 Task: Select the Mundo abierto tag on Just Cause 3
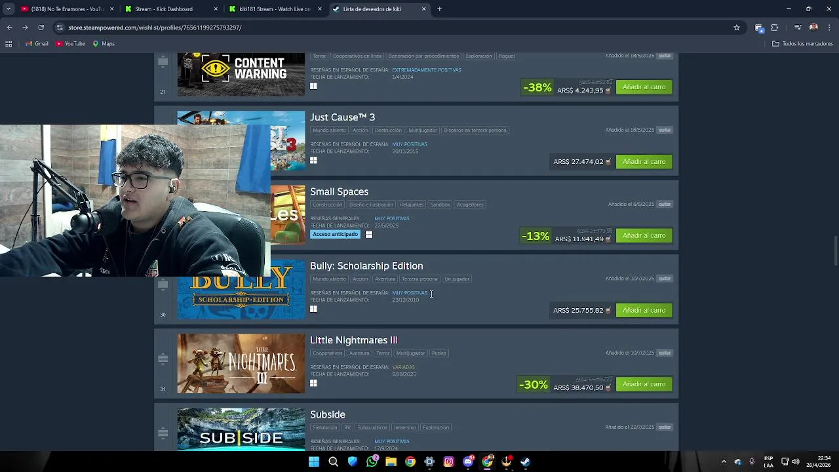(329, 130)
